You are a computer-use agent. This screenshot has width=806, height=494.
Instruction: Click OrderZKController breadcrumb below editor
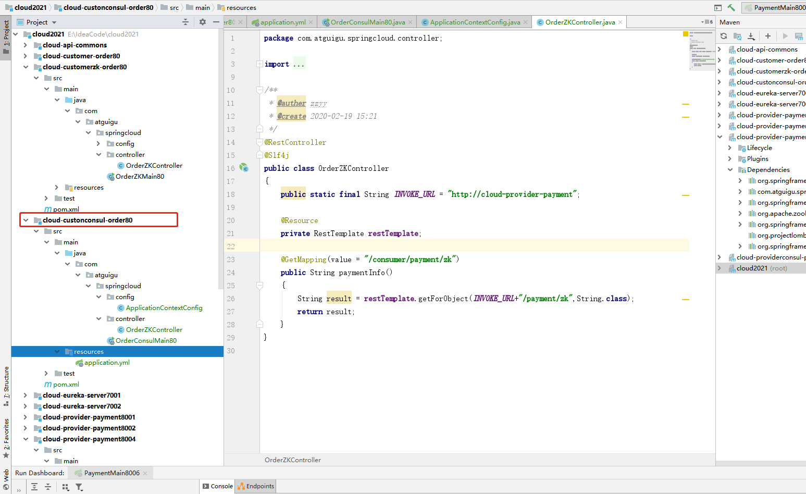click(x=292, y=460)
